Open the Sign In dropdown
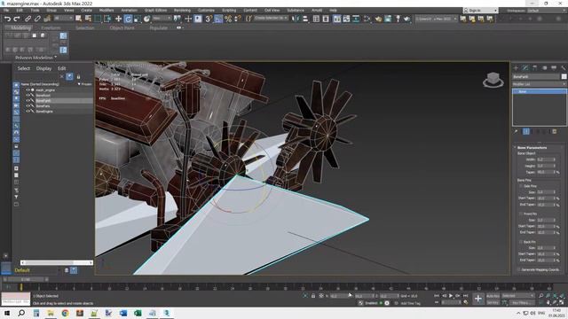This screenshot has height=319, width=568. (480, 11)
